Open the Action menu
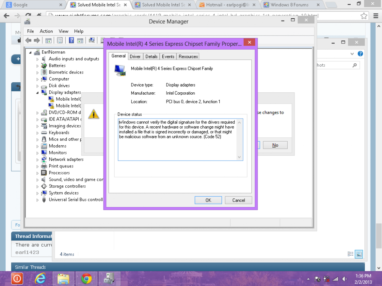 coord(46,31)
